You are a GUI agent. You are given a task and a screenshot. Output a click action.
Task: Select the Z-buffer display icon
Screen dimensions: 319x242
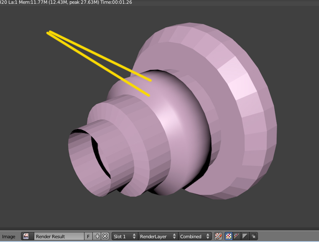coord(253,236)
